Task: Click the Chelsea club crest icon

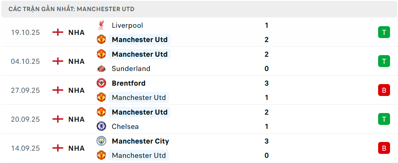Action: pos(101,127)
